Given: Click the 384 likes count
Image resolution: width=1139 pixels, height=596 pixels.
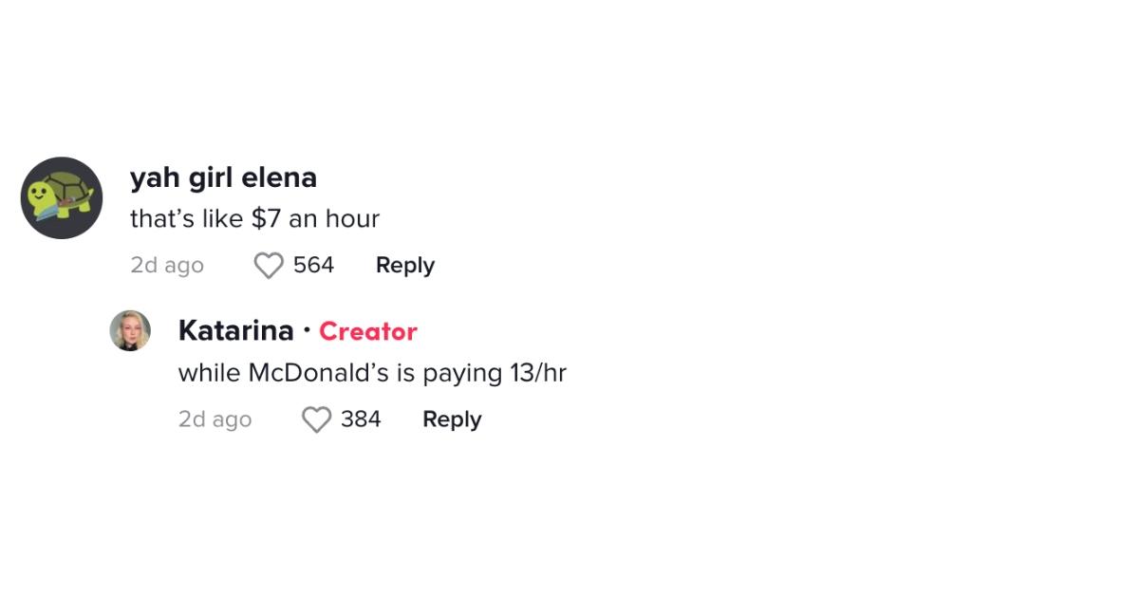Looking at the screenshot, I should click(361, 419).
